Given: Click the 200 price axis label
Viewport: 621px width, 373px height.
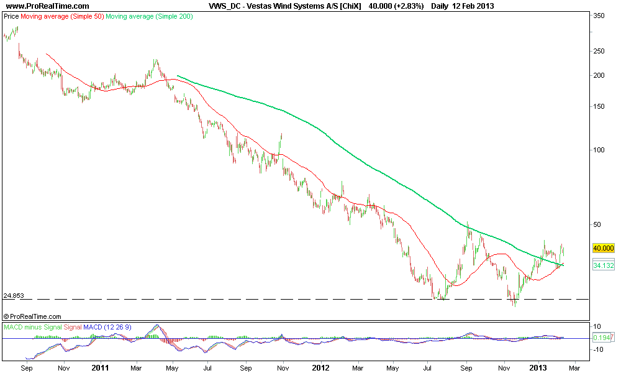Looking at the screenshot, I should [599, 75].
